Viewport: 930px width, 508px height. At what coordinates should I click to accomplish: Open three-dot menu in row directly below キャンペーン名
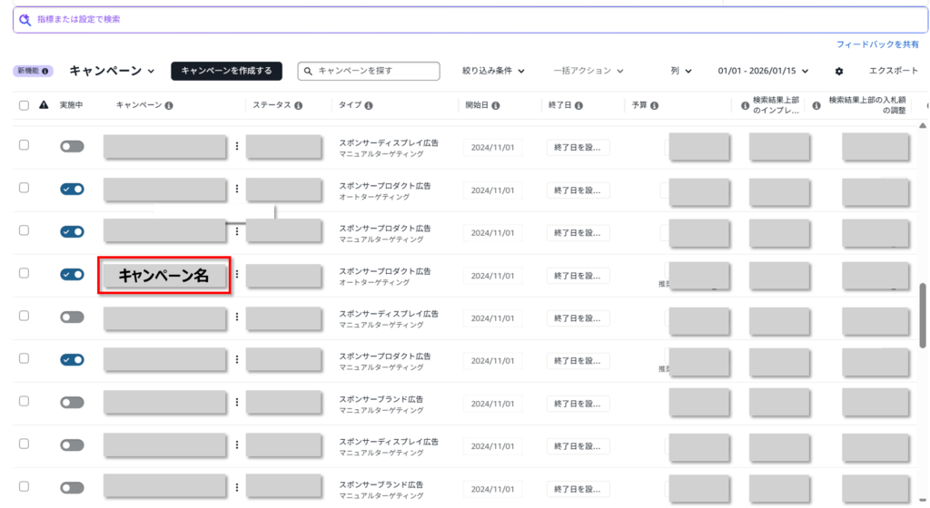pyautogui.click(x=237, y=317)
